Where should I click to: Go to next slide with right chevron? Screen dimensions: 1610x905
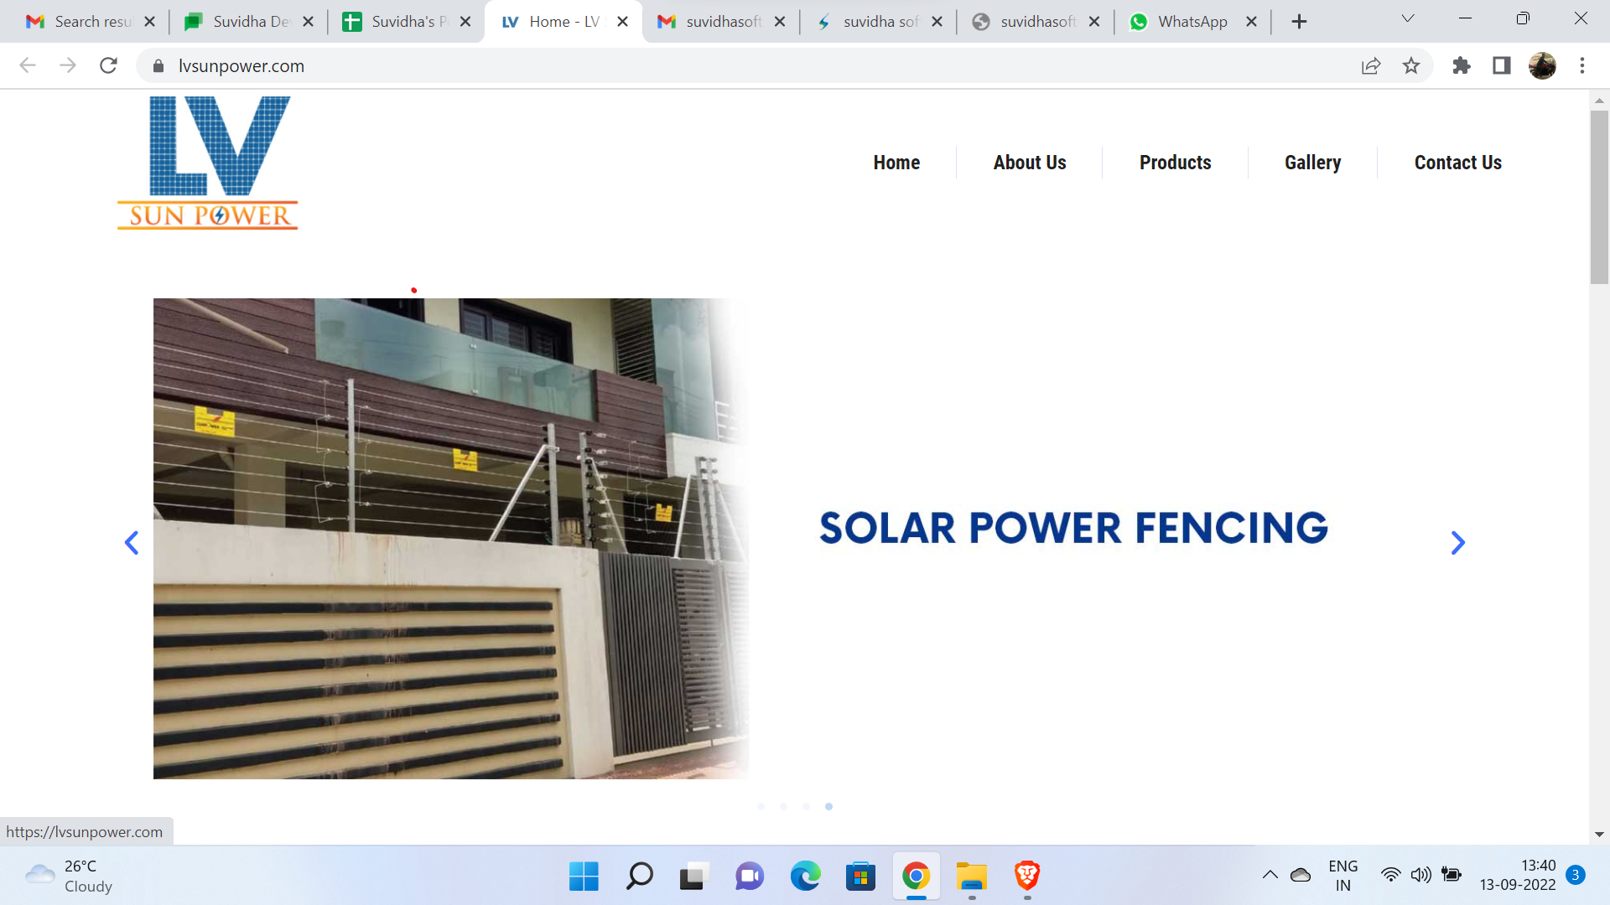(1457, 543)
